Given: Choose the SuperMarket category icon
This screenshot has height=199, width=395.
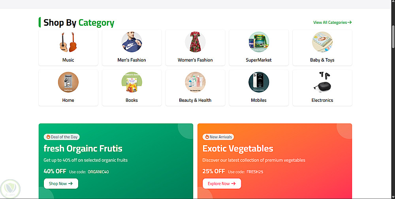Looking at the screenshot, I should click(259, 42).
